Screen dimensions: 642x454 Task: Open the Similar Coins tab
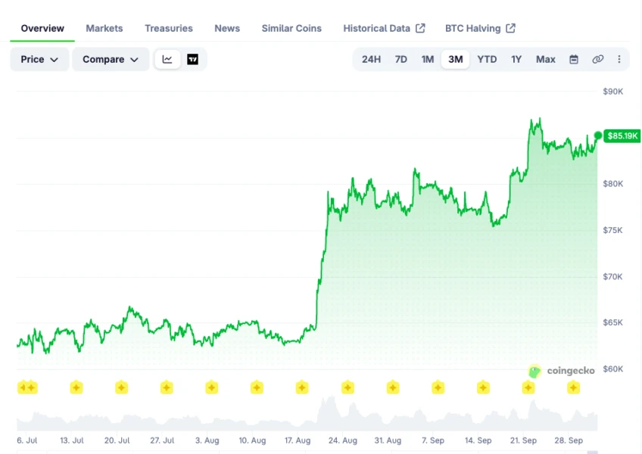tap(291, 28)
